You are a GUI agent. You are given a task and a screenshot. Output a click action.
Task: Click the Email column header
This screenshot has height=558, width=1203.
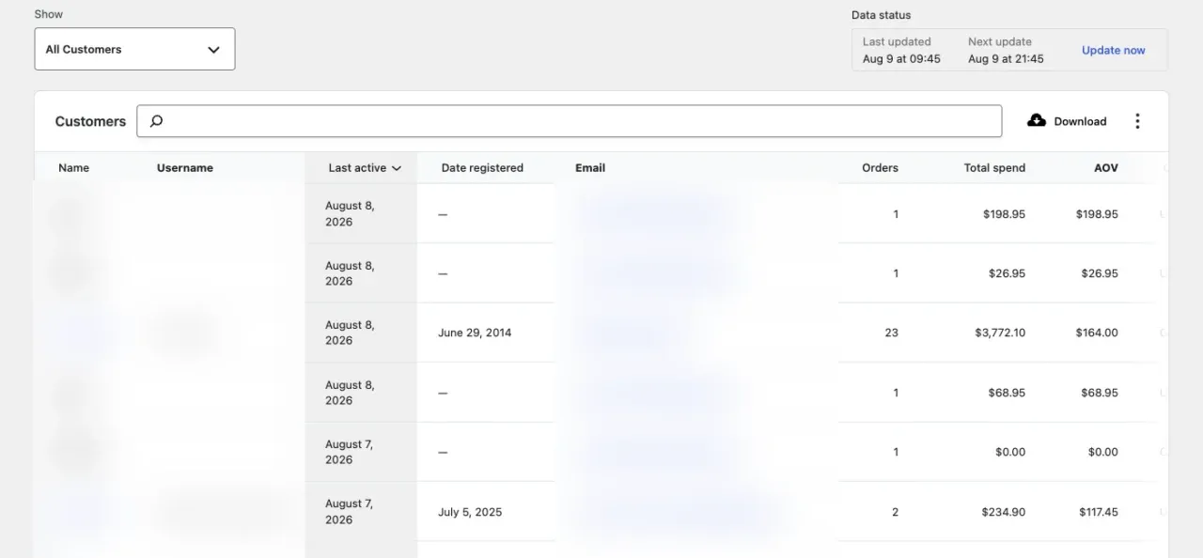(590, 168)
